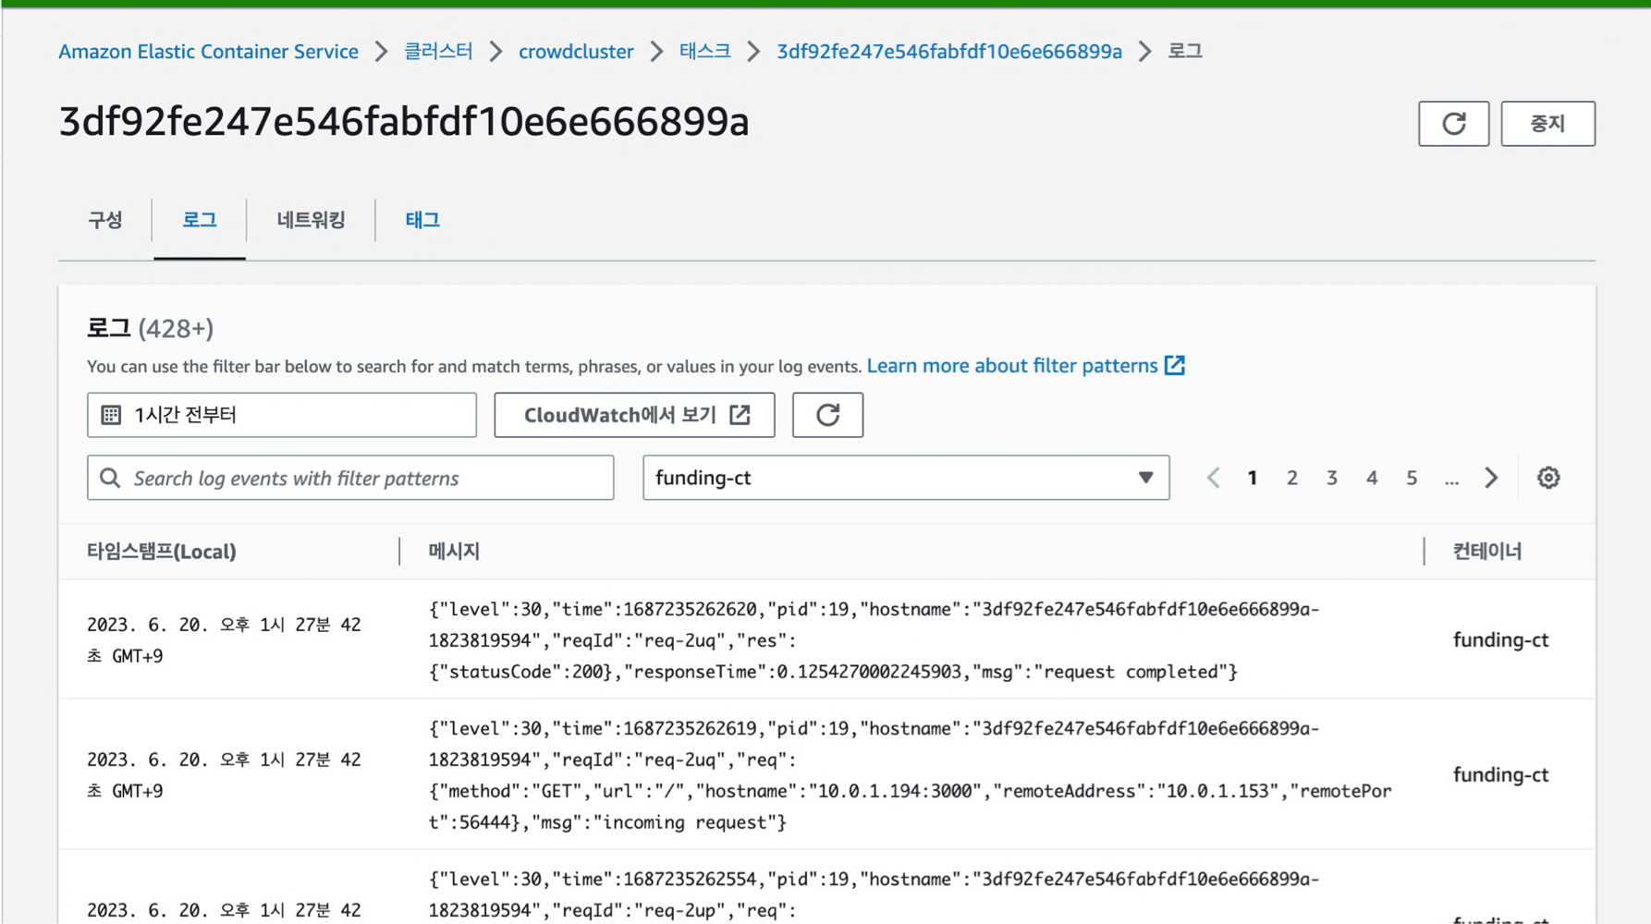
Task: Select the log message with reqId req-2up
Action: tap(874, 894)
